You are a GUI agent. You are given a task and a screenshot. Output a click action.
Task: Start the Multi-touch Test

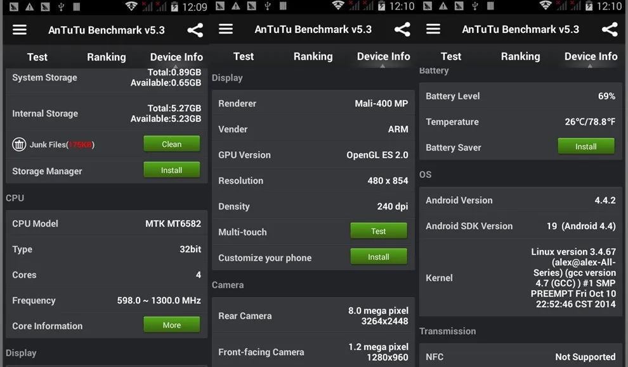379,231
